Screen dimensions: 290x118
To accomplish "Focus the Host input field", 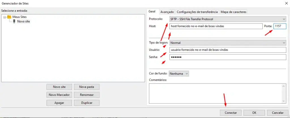I will pos(216,26).
